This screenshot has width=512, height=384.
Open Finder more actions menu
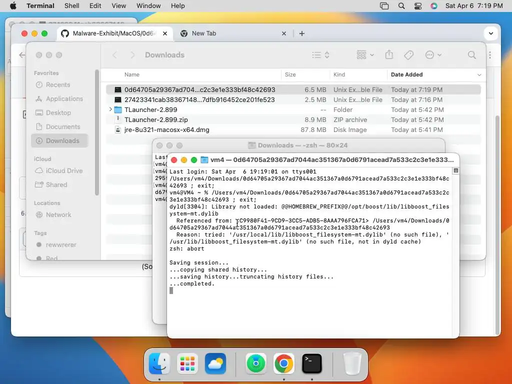tap(433, 55)
